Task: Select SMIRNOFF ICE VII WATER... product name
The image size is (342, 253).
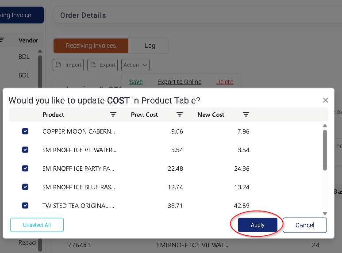Action: (x=79, y=150)
